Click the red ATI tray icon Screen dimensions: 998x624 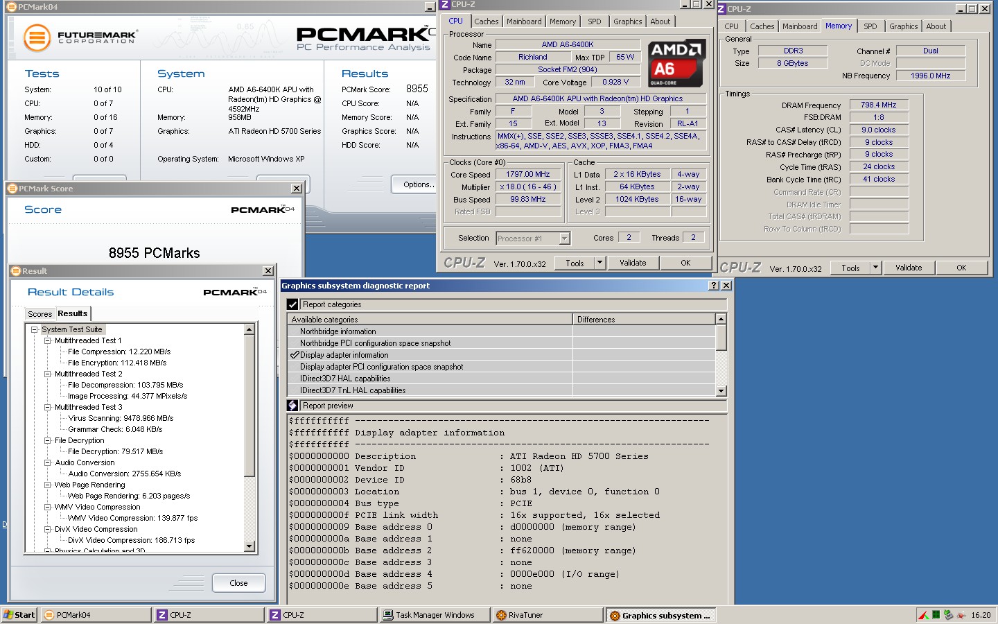click(x=924, y=615)
